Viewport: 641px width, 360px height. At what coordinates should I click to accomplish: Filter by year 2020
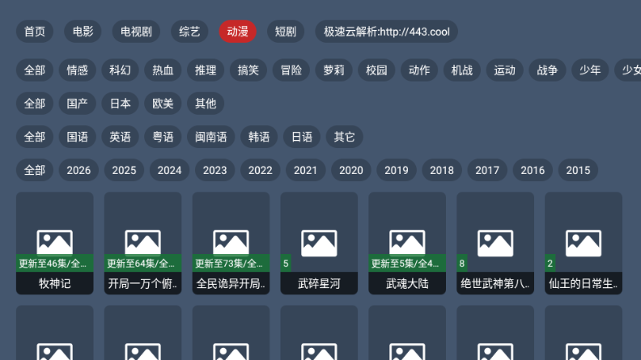[350, 170]
